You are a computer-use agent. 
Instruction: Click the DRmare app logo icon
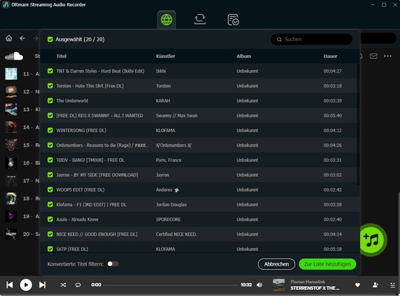6,4
